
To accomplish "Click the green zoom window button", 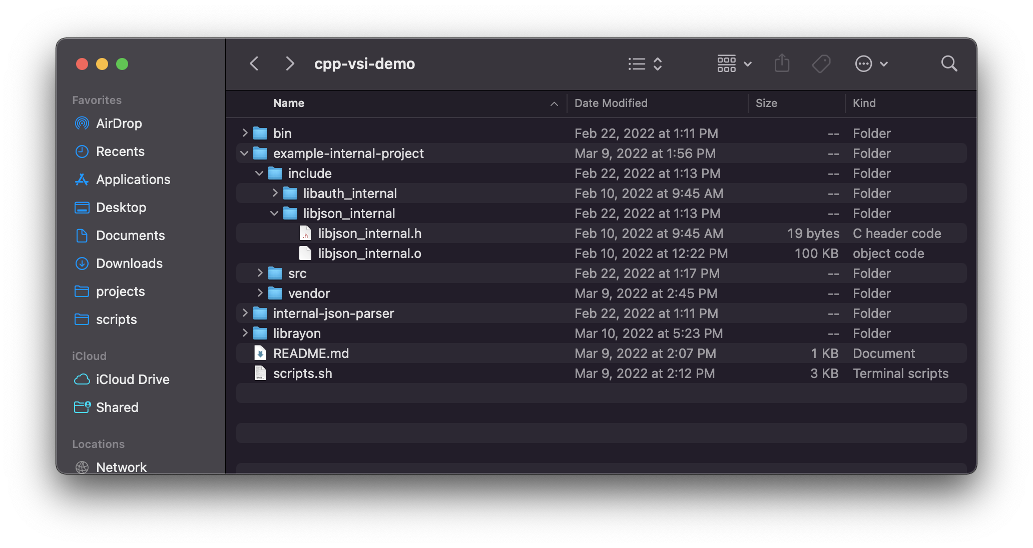I will pyautogui.click(x=122, y=64).
